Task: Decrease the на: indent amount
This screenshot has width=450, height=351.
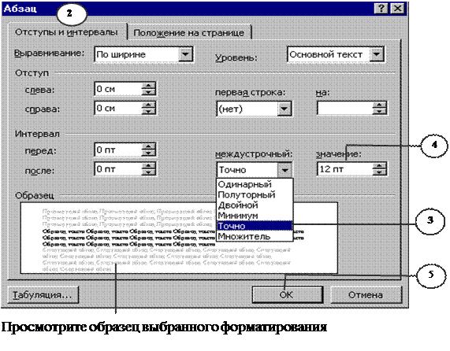Action: [379, 112]
